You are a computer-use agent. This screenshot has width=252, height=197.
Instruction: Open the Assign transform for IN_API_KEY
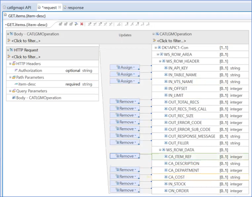[x=125, y=67]
